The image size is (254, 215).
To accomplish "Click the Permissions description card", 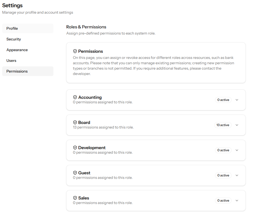I will (156, 63).
